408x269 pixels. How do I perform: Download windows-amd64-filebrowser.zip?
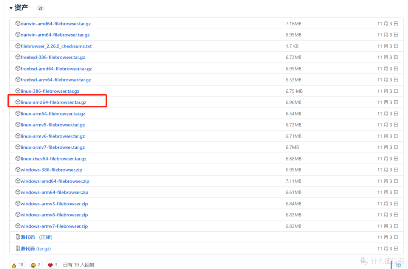55,181
